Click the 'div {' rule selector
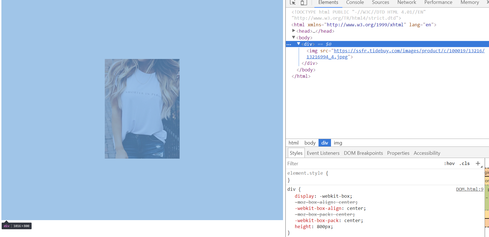489x237 pixels. pos(294,189)
